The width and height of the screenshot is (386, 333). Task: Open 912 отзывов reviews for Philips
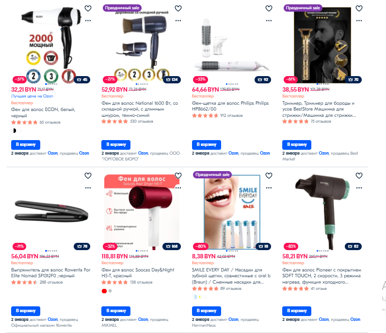click(x=231, y=115)
